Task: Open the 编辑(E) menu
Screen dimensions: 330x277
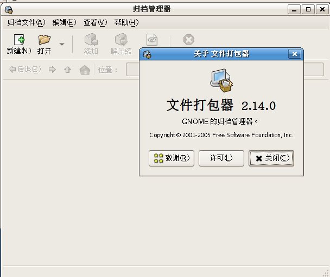Action: click(x=64, y=22)
